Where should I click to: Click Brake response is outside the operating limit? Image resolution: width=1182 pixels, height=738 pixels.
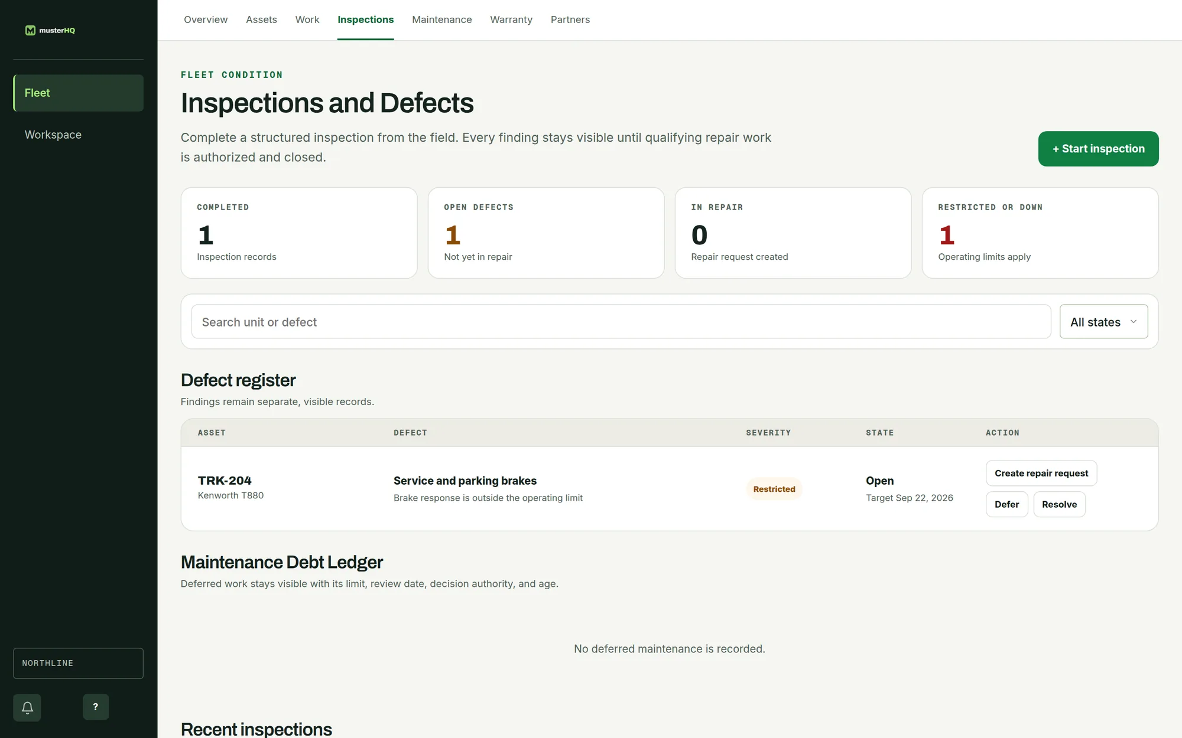(x=488, y=498)
